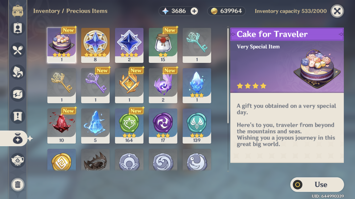Click the Mora coin balance 639964
The image size is (355, 199).
pos(226,11)
